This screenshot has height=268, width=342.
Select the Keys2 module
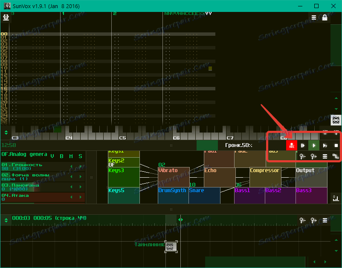click(124, 162)
